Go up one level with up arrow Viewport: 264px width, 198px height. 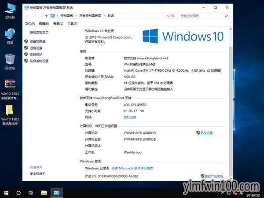click(47, 16)
